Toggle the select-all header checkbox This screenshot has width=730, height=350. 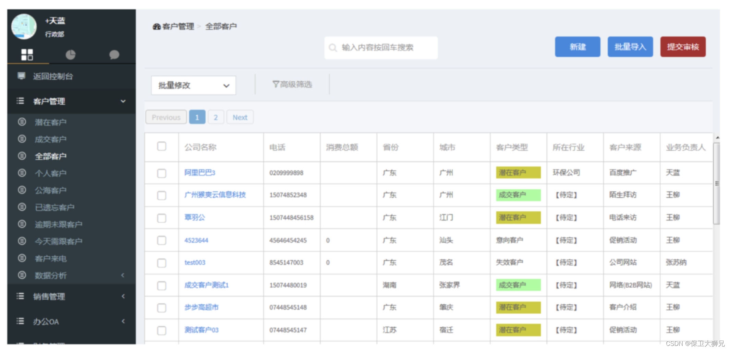162,147
